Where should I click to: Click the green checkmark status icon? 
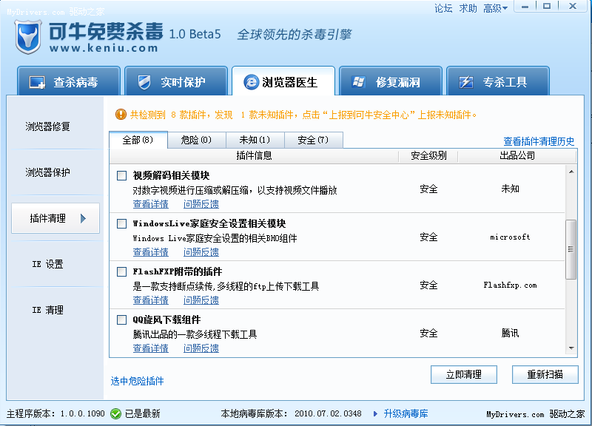click(115, 413)
